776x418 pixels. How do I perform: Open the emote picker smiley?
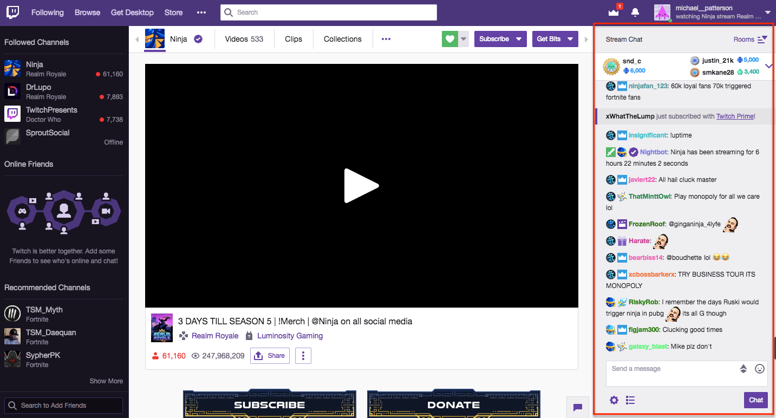click(760, 369)
